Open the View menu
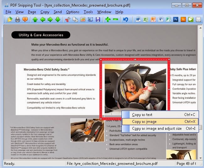204x168 pixels. click(19, 12)
